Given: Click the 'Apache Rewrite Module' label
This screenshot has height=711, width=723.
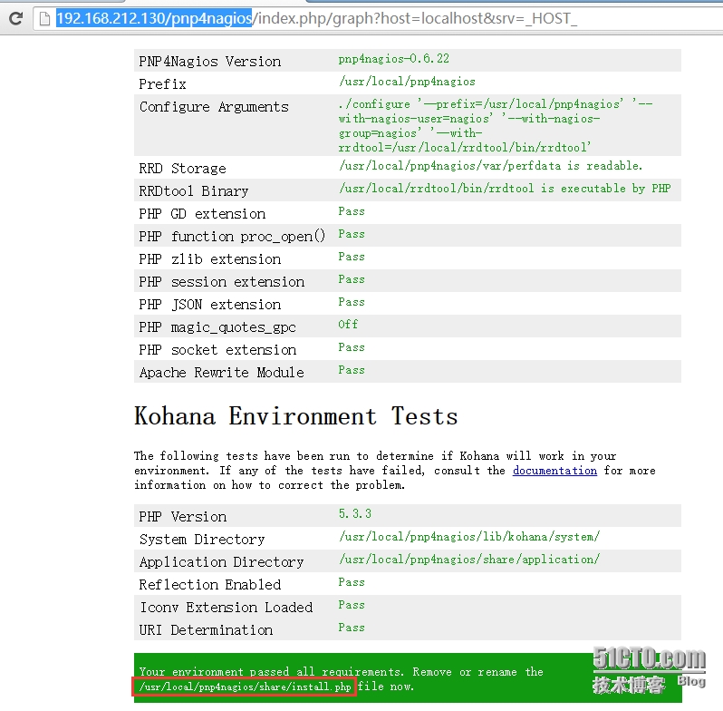Looking at the screenshot, I should (x=222, y=373).
